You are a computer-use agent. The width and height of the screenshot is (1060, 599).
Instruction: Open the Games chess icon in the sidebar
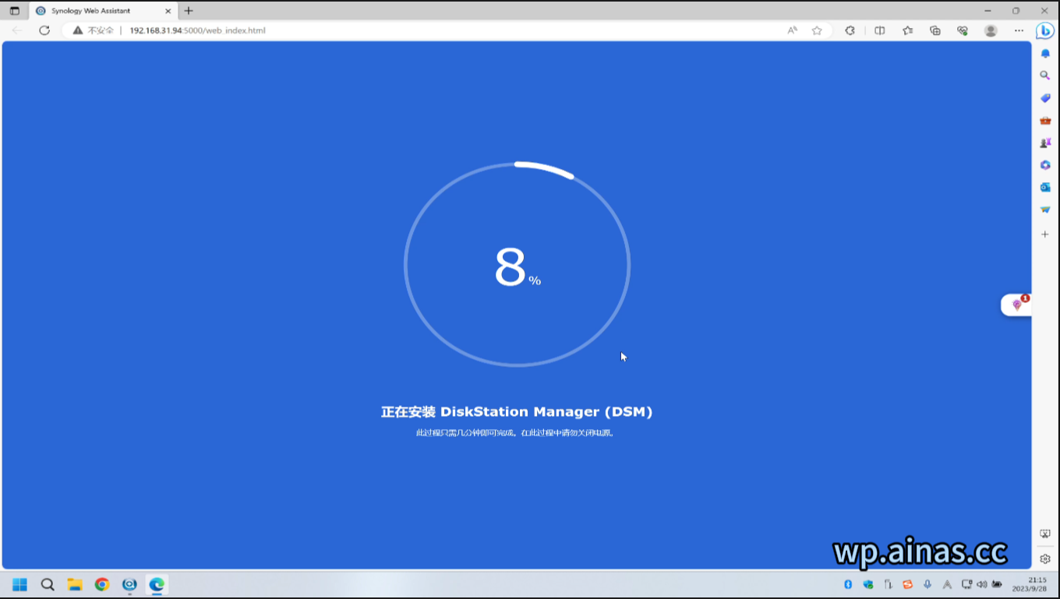click(x=1045, y=143)
